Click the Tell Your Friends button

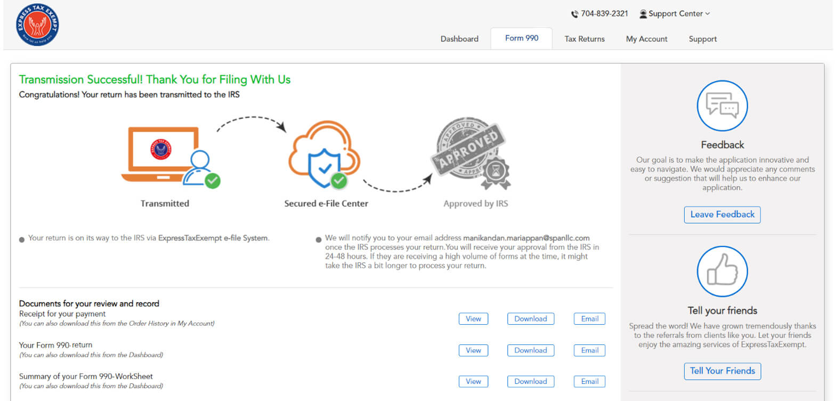tap(722, 371)
